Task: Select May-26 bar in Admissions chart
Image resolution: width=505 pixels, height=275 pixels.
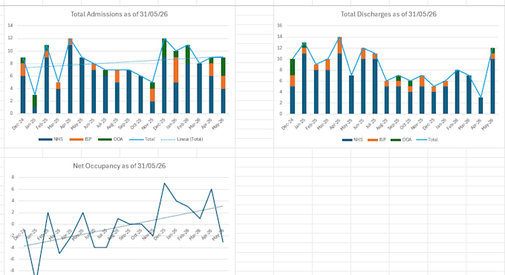Action: point(223,85)
